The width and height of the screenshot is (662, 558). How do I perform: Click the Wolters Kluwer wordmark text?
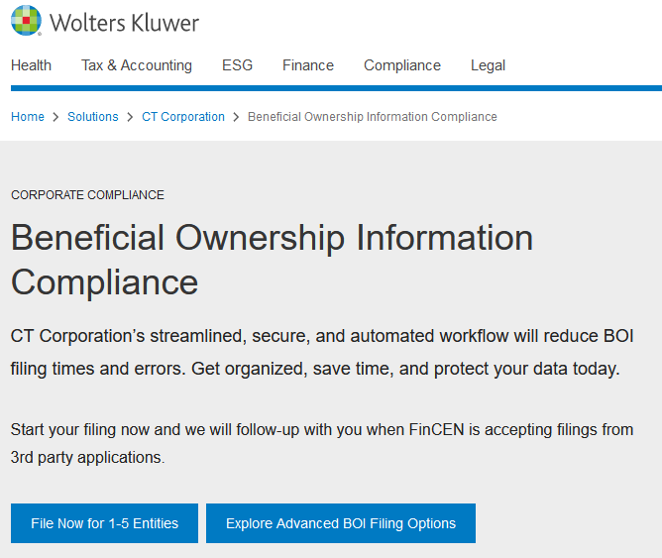click(x=124, y=22)
